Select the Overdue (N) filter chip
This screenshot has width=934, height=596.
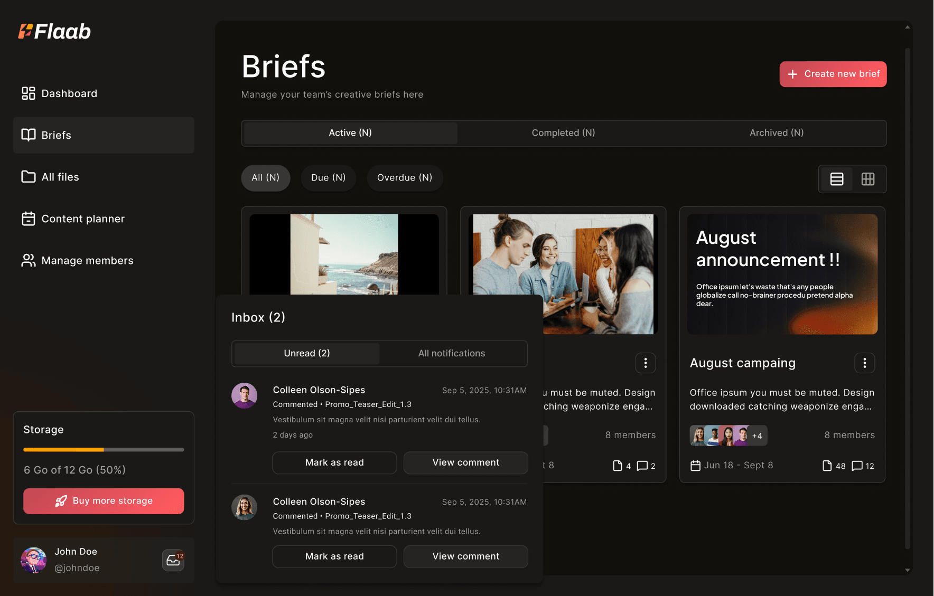405,178
